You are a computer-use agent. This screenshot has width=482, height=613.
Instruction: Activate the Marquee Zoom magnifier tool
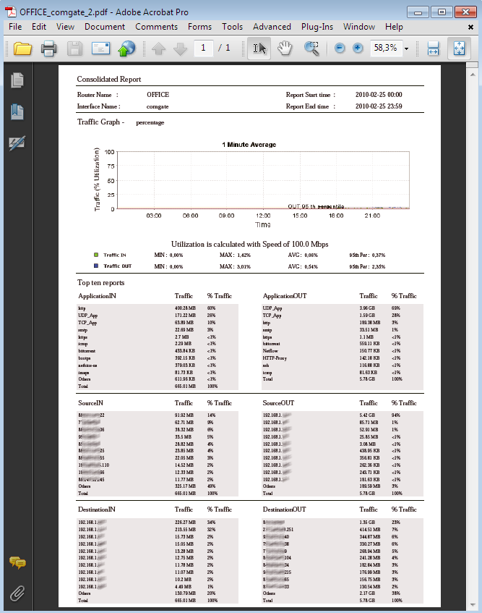[311, 48]
